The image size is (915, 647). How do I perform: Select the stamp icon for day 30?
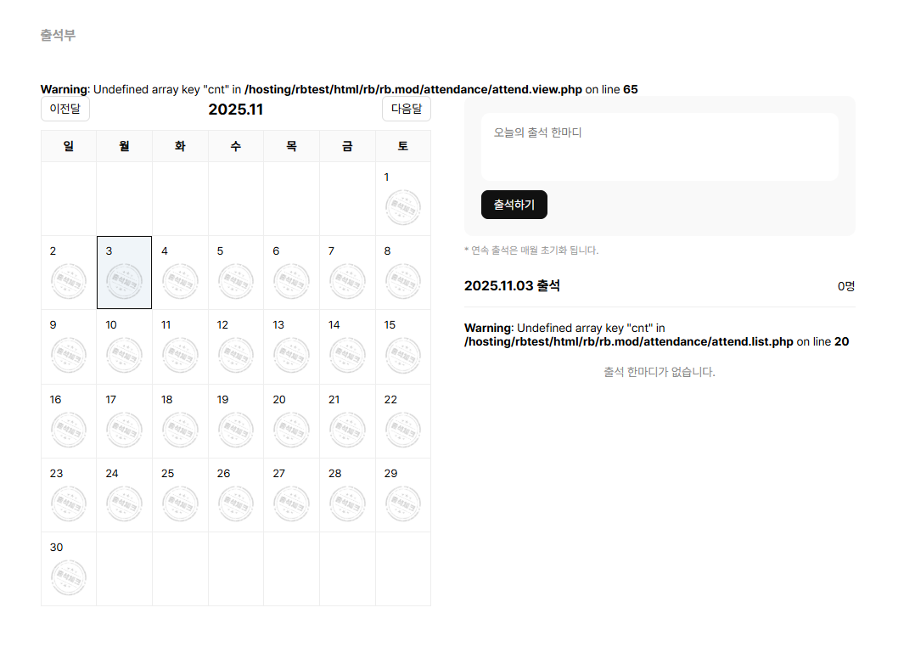point(68,577)
